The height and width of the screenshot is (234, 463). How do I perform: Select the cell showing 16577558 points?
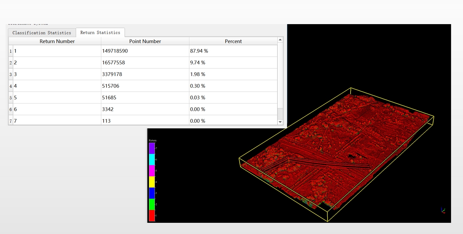click(145, 63)
